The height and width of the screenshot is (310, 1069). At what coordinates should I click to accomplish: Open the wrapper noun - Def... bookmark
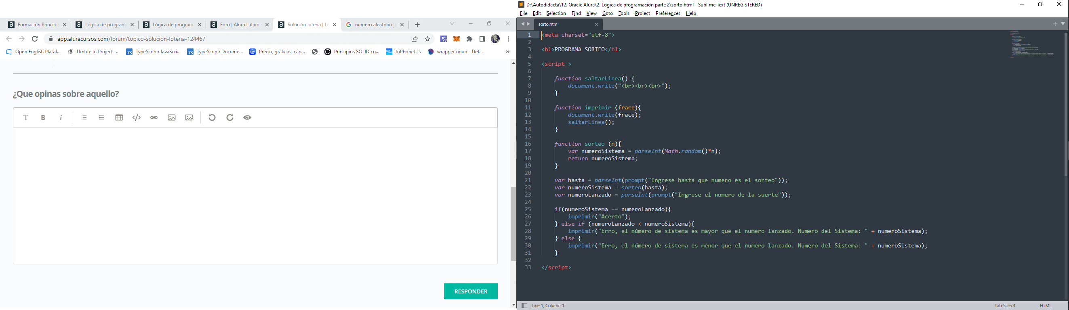(456, 52)
